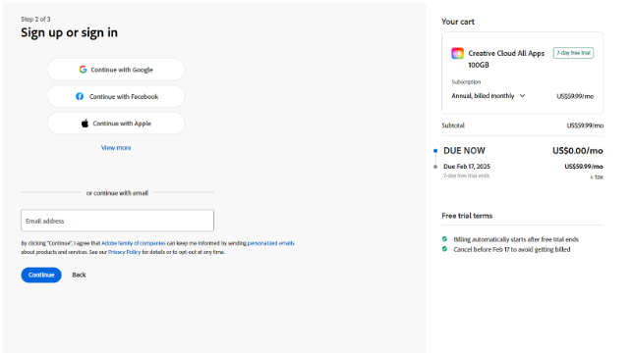
Task: Choose Continue with Facebook
Action: [x=116, y=96]
